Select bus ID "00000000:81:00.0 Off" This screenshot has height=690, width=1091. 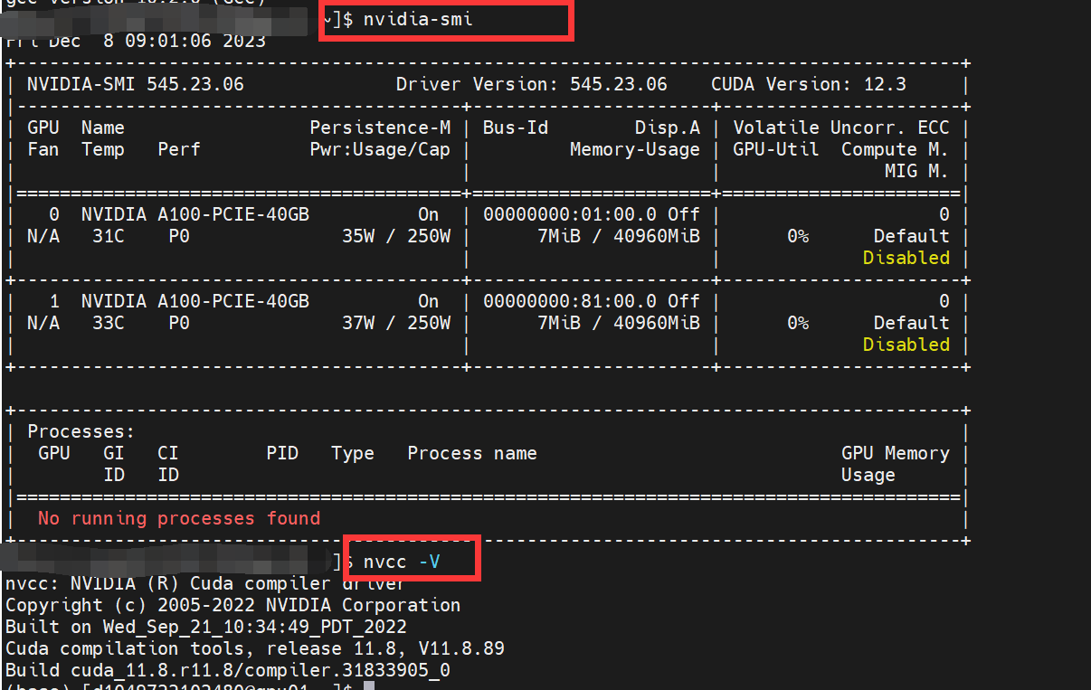click(x=592, y=301)
